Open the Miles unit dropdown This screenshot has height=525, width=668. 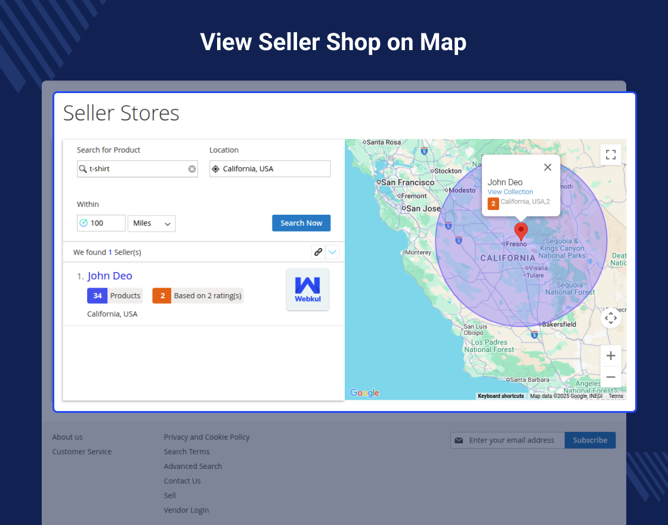151,223
